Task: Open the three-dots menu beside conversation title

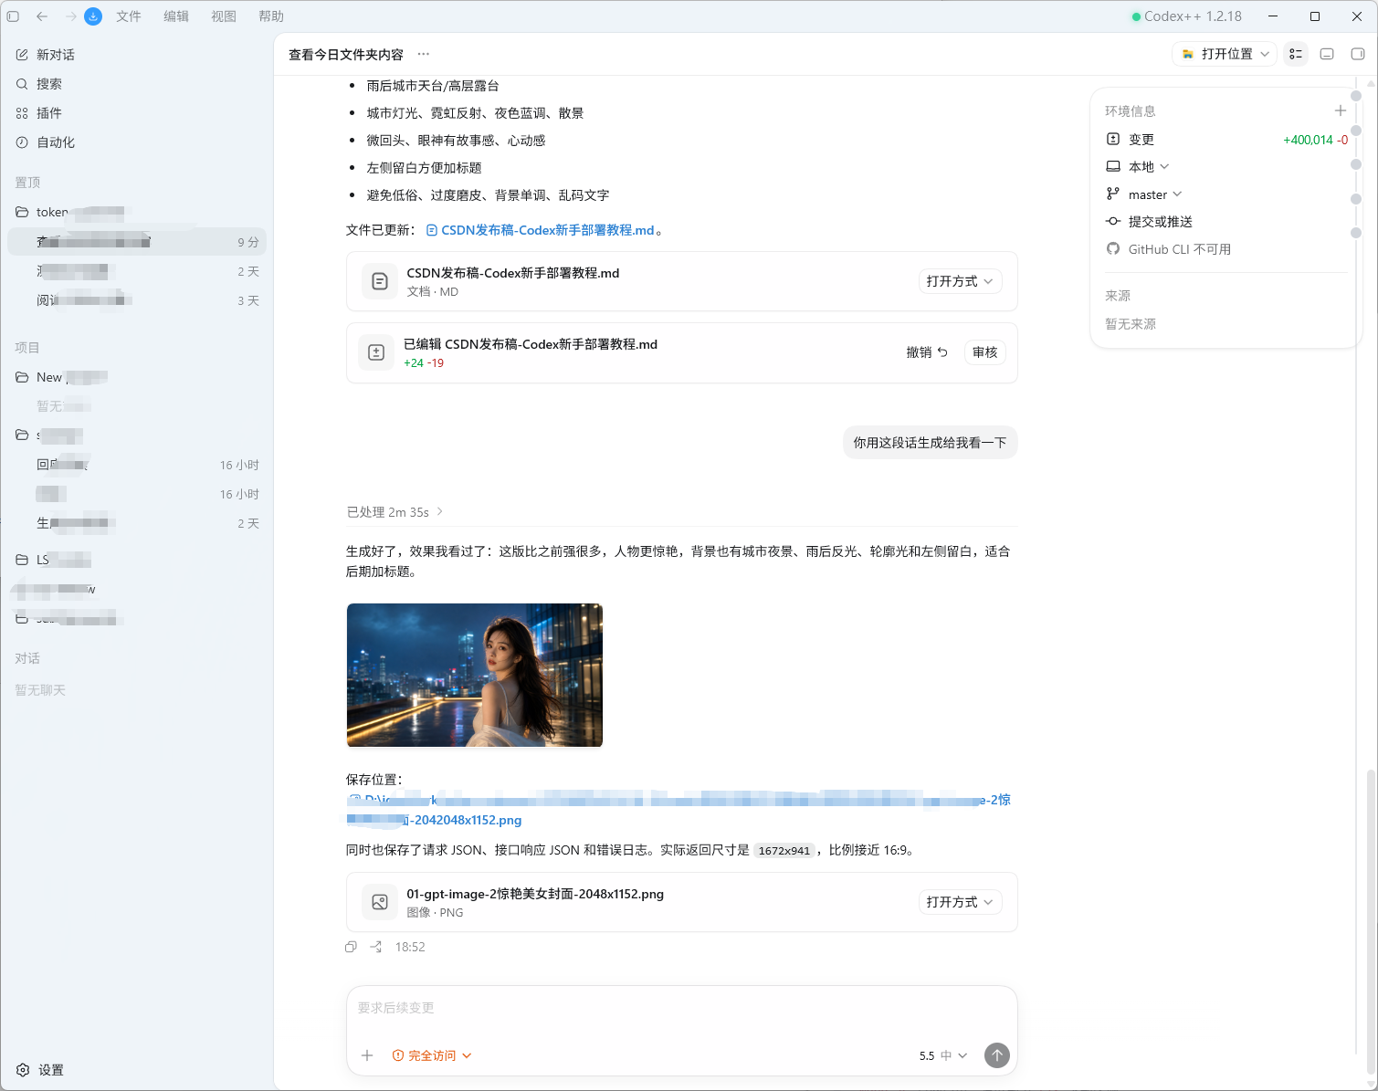Action: click(424, 54)
